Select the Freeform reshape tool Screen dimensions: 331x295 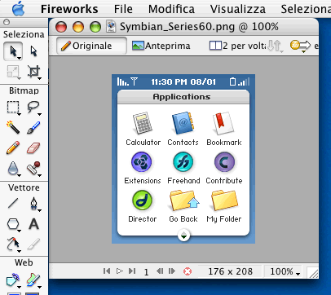[x=13, y=244]
